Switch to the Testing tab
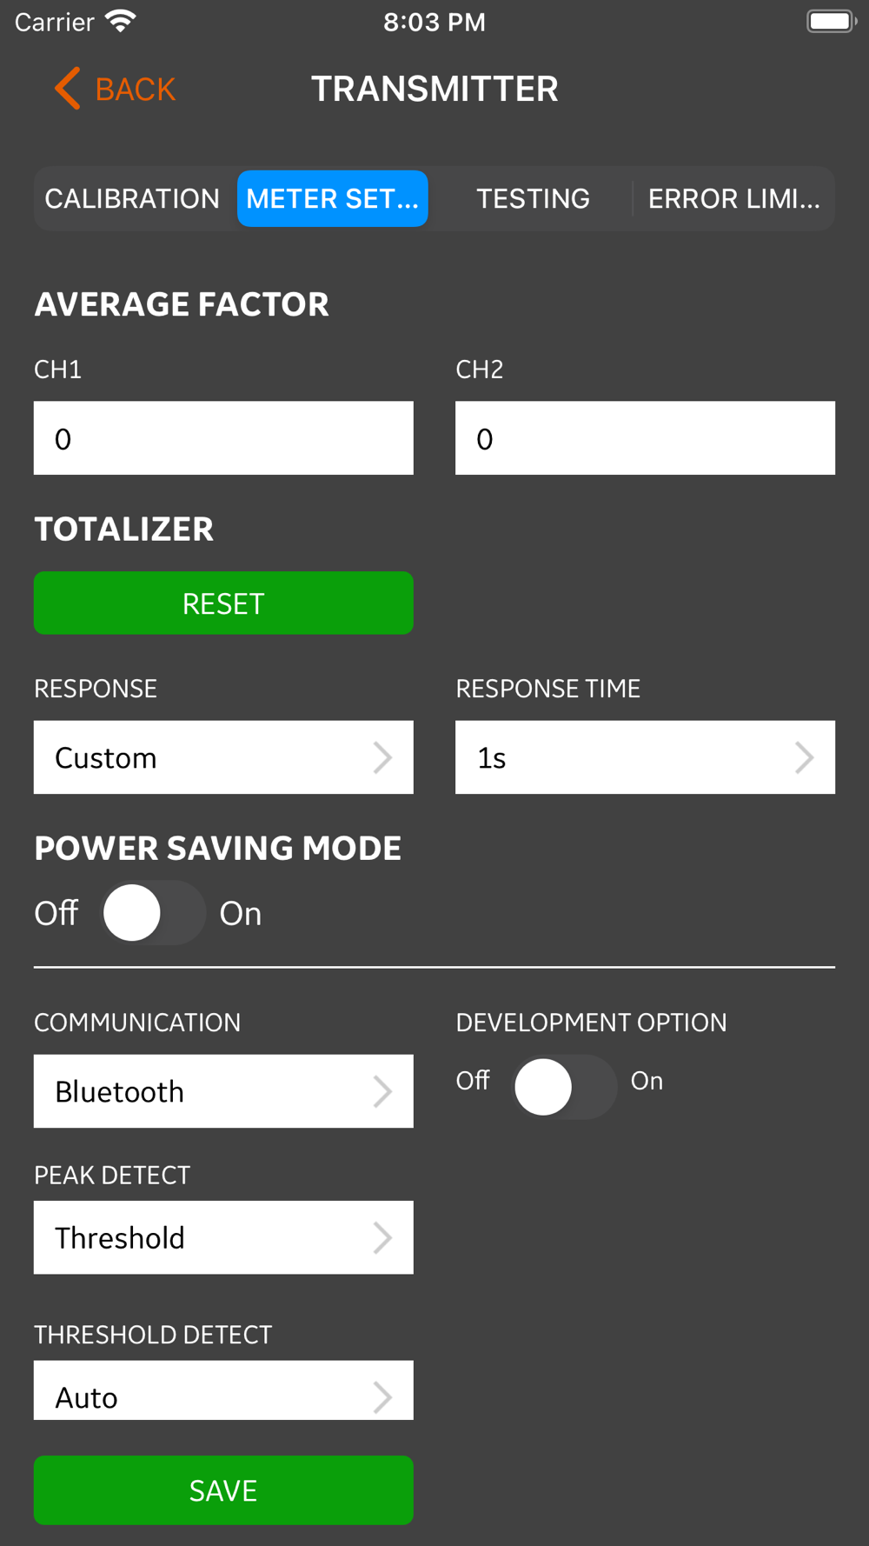The width and height of the screenshot is (869, 1546). (x=533, y=198)
